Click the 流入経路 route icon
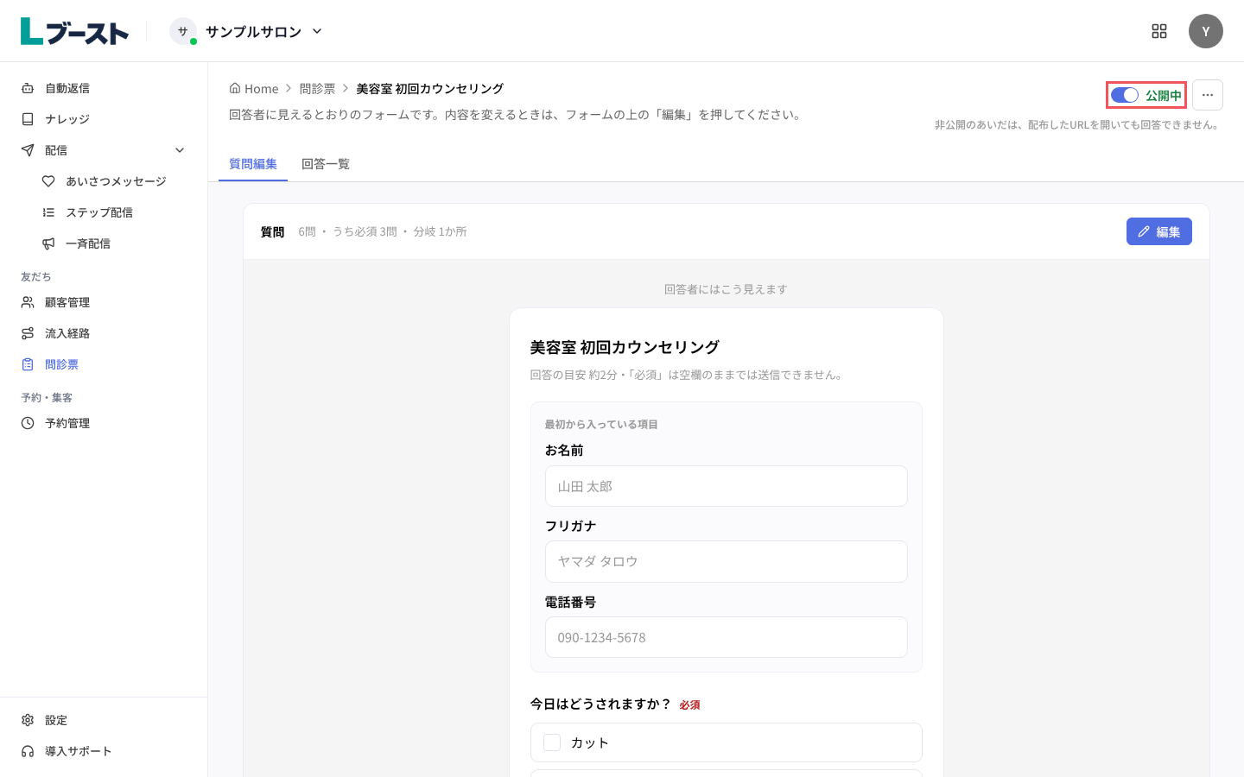Image resolution: width=1244 pixels, height=777 pixels. (28, 333)
